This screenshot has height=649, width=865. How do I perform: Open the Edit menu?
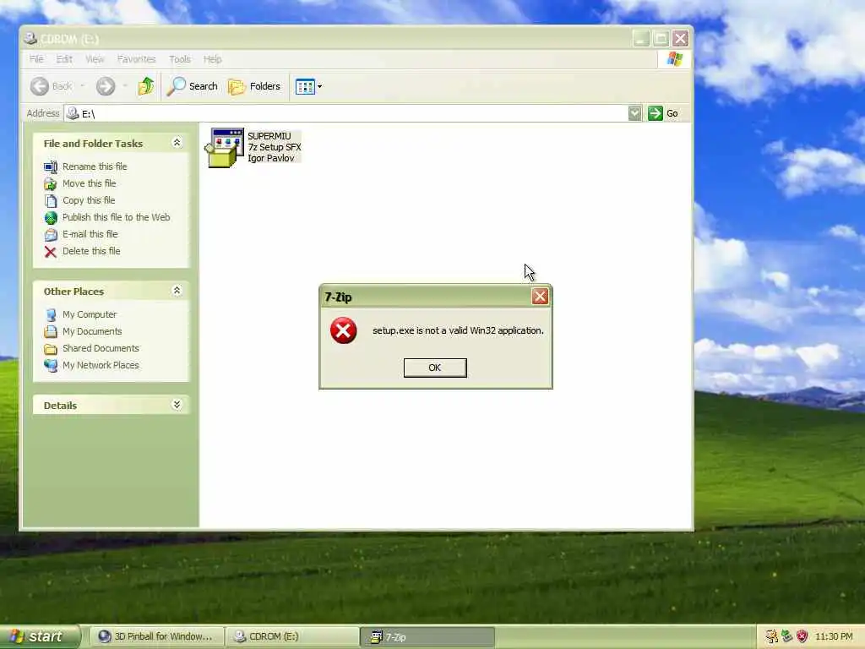[64, 59]
